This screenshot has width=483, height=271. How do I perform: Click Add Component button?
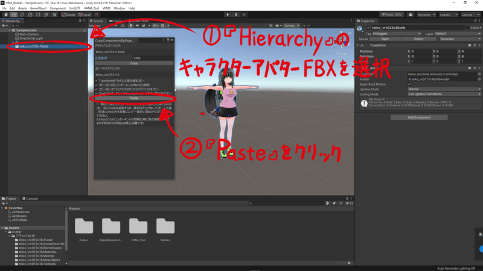tap(419, 117)
